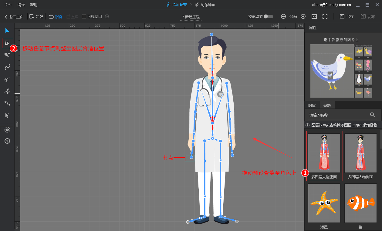Screen dimensions: 382x231
Task: Click the 保存 button
Action: pyautogui.click(x=347, y=17)
